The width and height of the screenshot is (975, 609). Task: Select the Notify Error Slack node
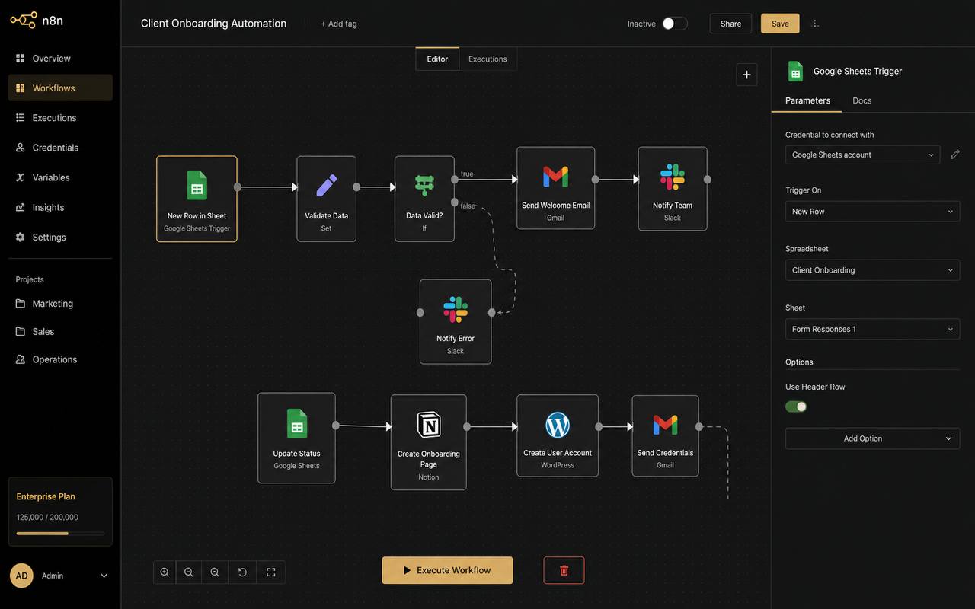[456, 321]
